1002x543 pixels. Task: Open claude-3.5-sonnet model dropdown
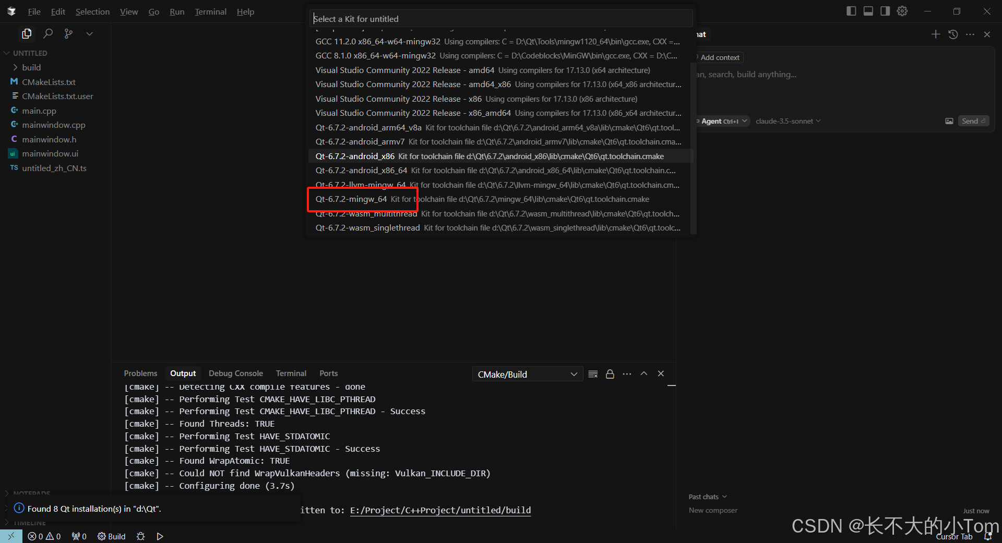(788, 121)
